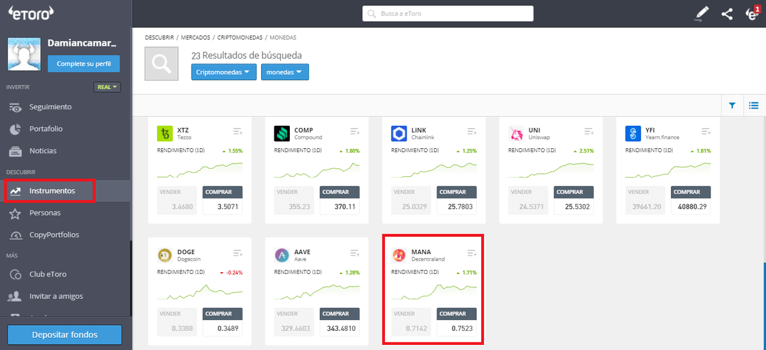The width and height of the screenshot is (766, 350).
Task: Click the YFI Yearn.finance coin logo
Action: pyautogui.click(x=634, y=133)
